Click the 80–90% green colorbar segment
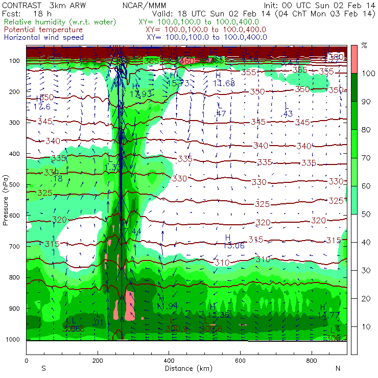 coord(354,115)
